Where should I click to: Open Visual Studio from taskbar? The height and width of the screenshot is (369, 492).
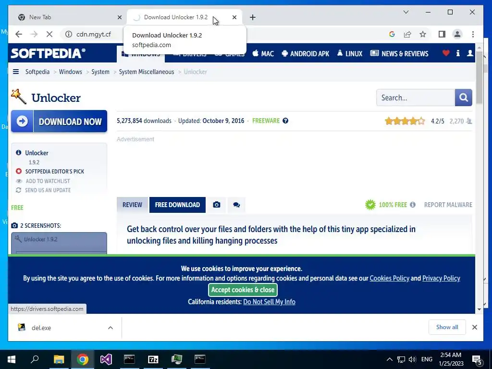pos(106,359)
